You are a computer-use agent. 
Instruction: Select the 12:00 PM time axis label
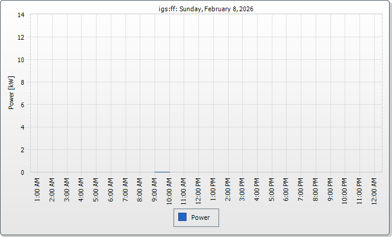pos(198,190)
